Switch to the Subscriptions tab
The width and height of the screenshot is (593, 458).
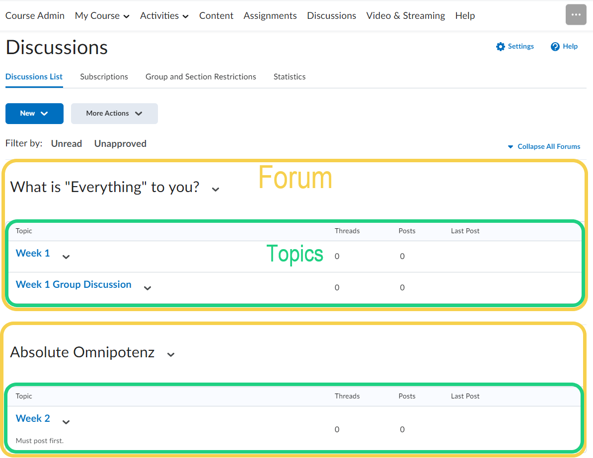tap(104, 77)
